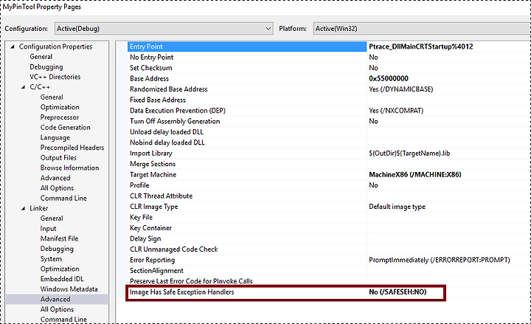This screenshot has height=324, width=531.
Task: Open Debugging under Linker
Action: tap(57, 249)
